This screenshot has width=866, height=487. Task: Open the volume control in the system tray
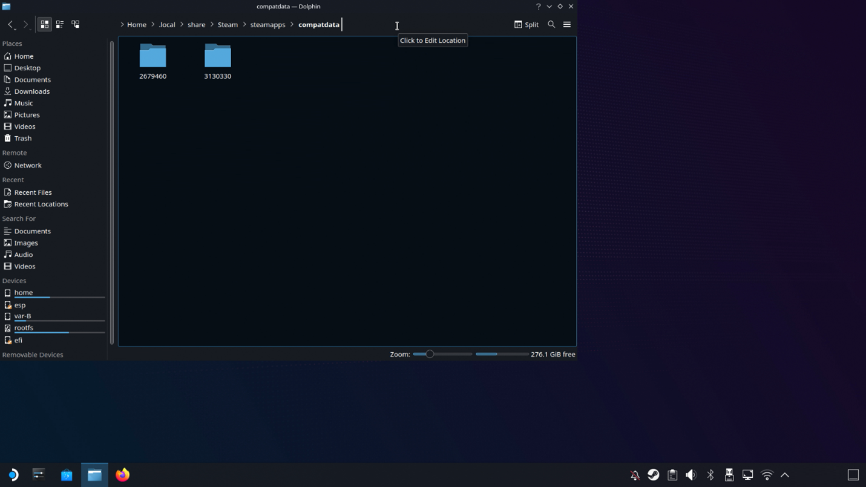[691, 475]
